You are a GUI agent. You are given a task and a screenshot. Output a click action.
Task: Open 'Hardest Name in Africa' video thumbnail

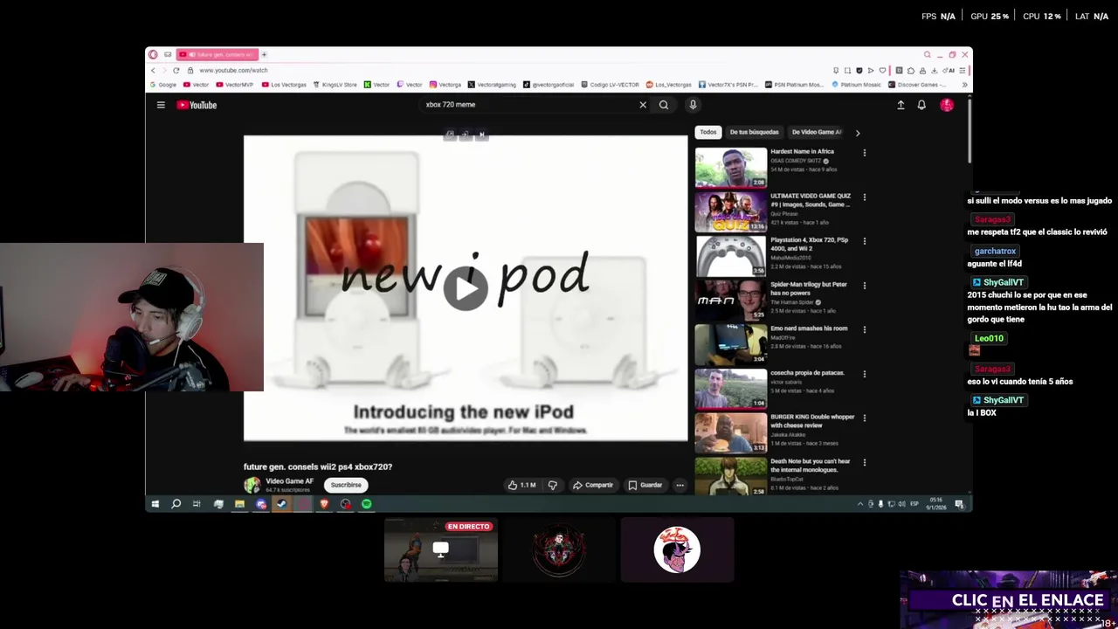tap(731, 168)
